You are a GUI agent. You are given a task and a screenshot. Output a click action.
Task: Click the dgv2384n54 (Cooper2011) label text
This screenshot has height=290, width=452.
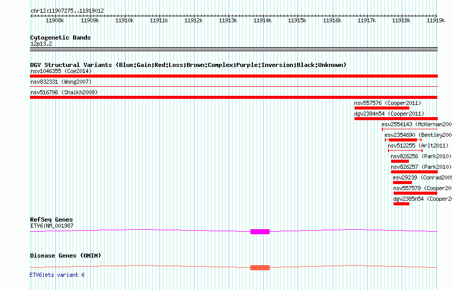pos(389,114)
